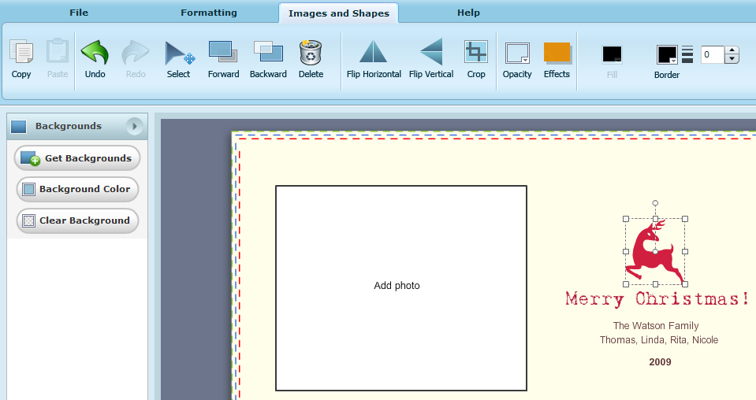Open the Help tab
The width and height of the screenshot is (756, 400).
click(x=468, y=13)
